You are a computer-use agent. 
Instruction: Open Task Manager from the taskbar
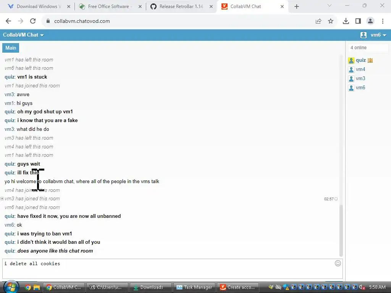coord(194,287)
